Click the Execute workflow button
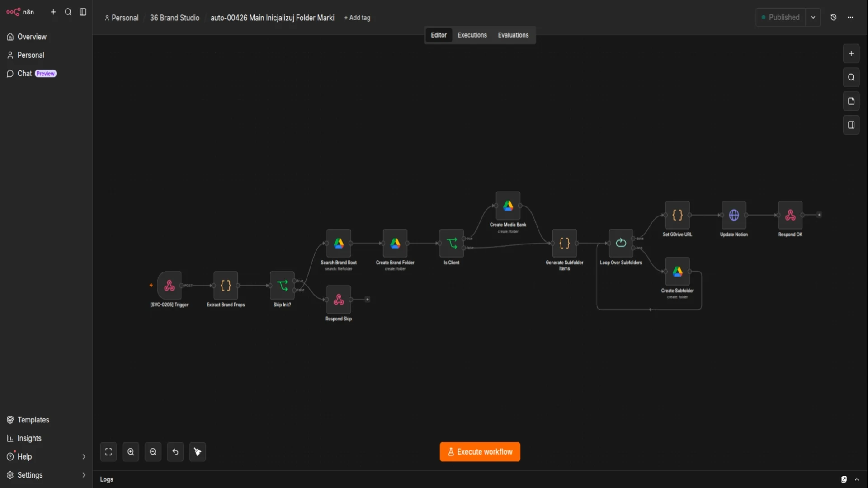 pyautogui.click(x=480, y=452)
